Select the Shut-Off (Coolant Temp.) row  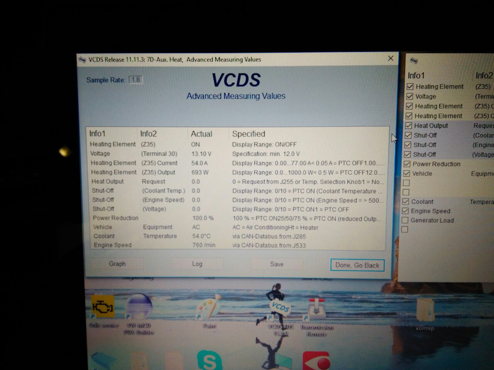pyautogui.click(x=238, y=191)
